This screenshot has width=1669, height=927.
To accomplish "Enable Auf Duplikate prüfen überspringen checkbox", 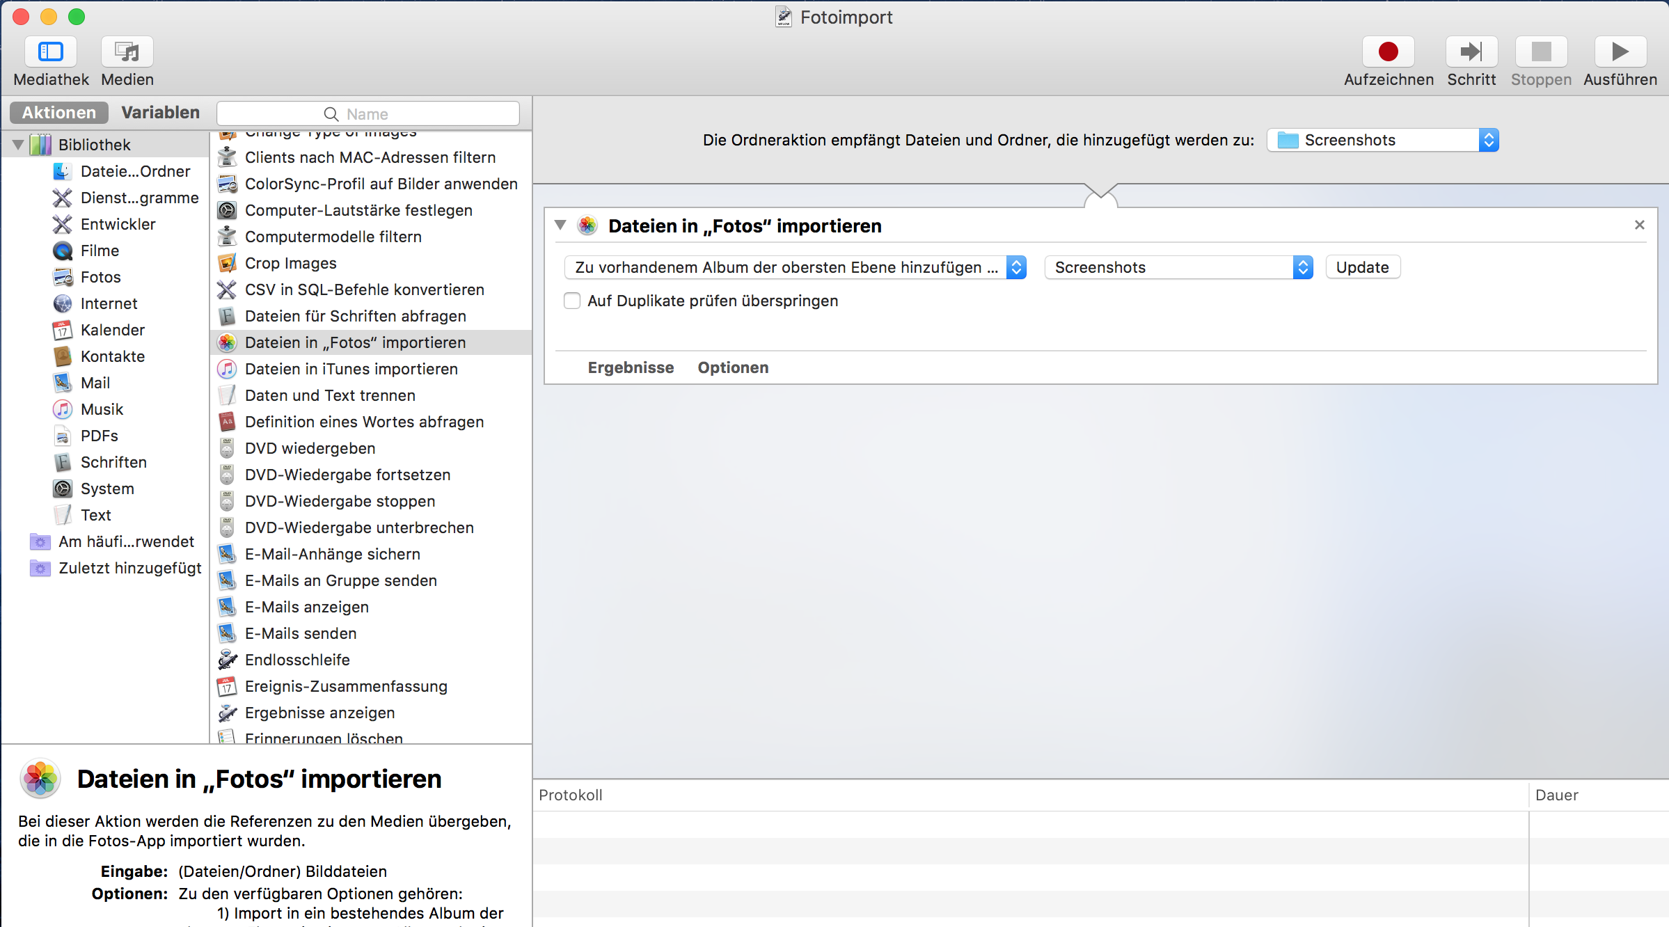I will (572, 301).
